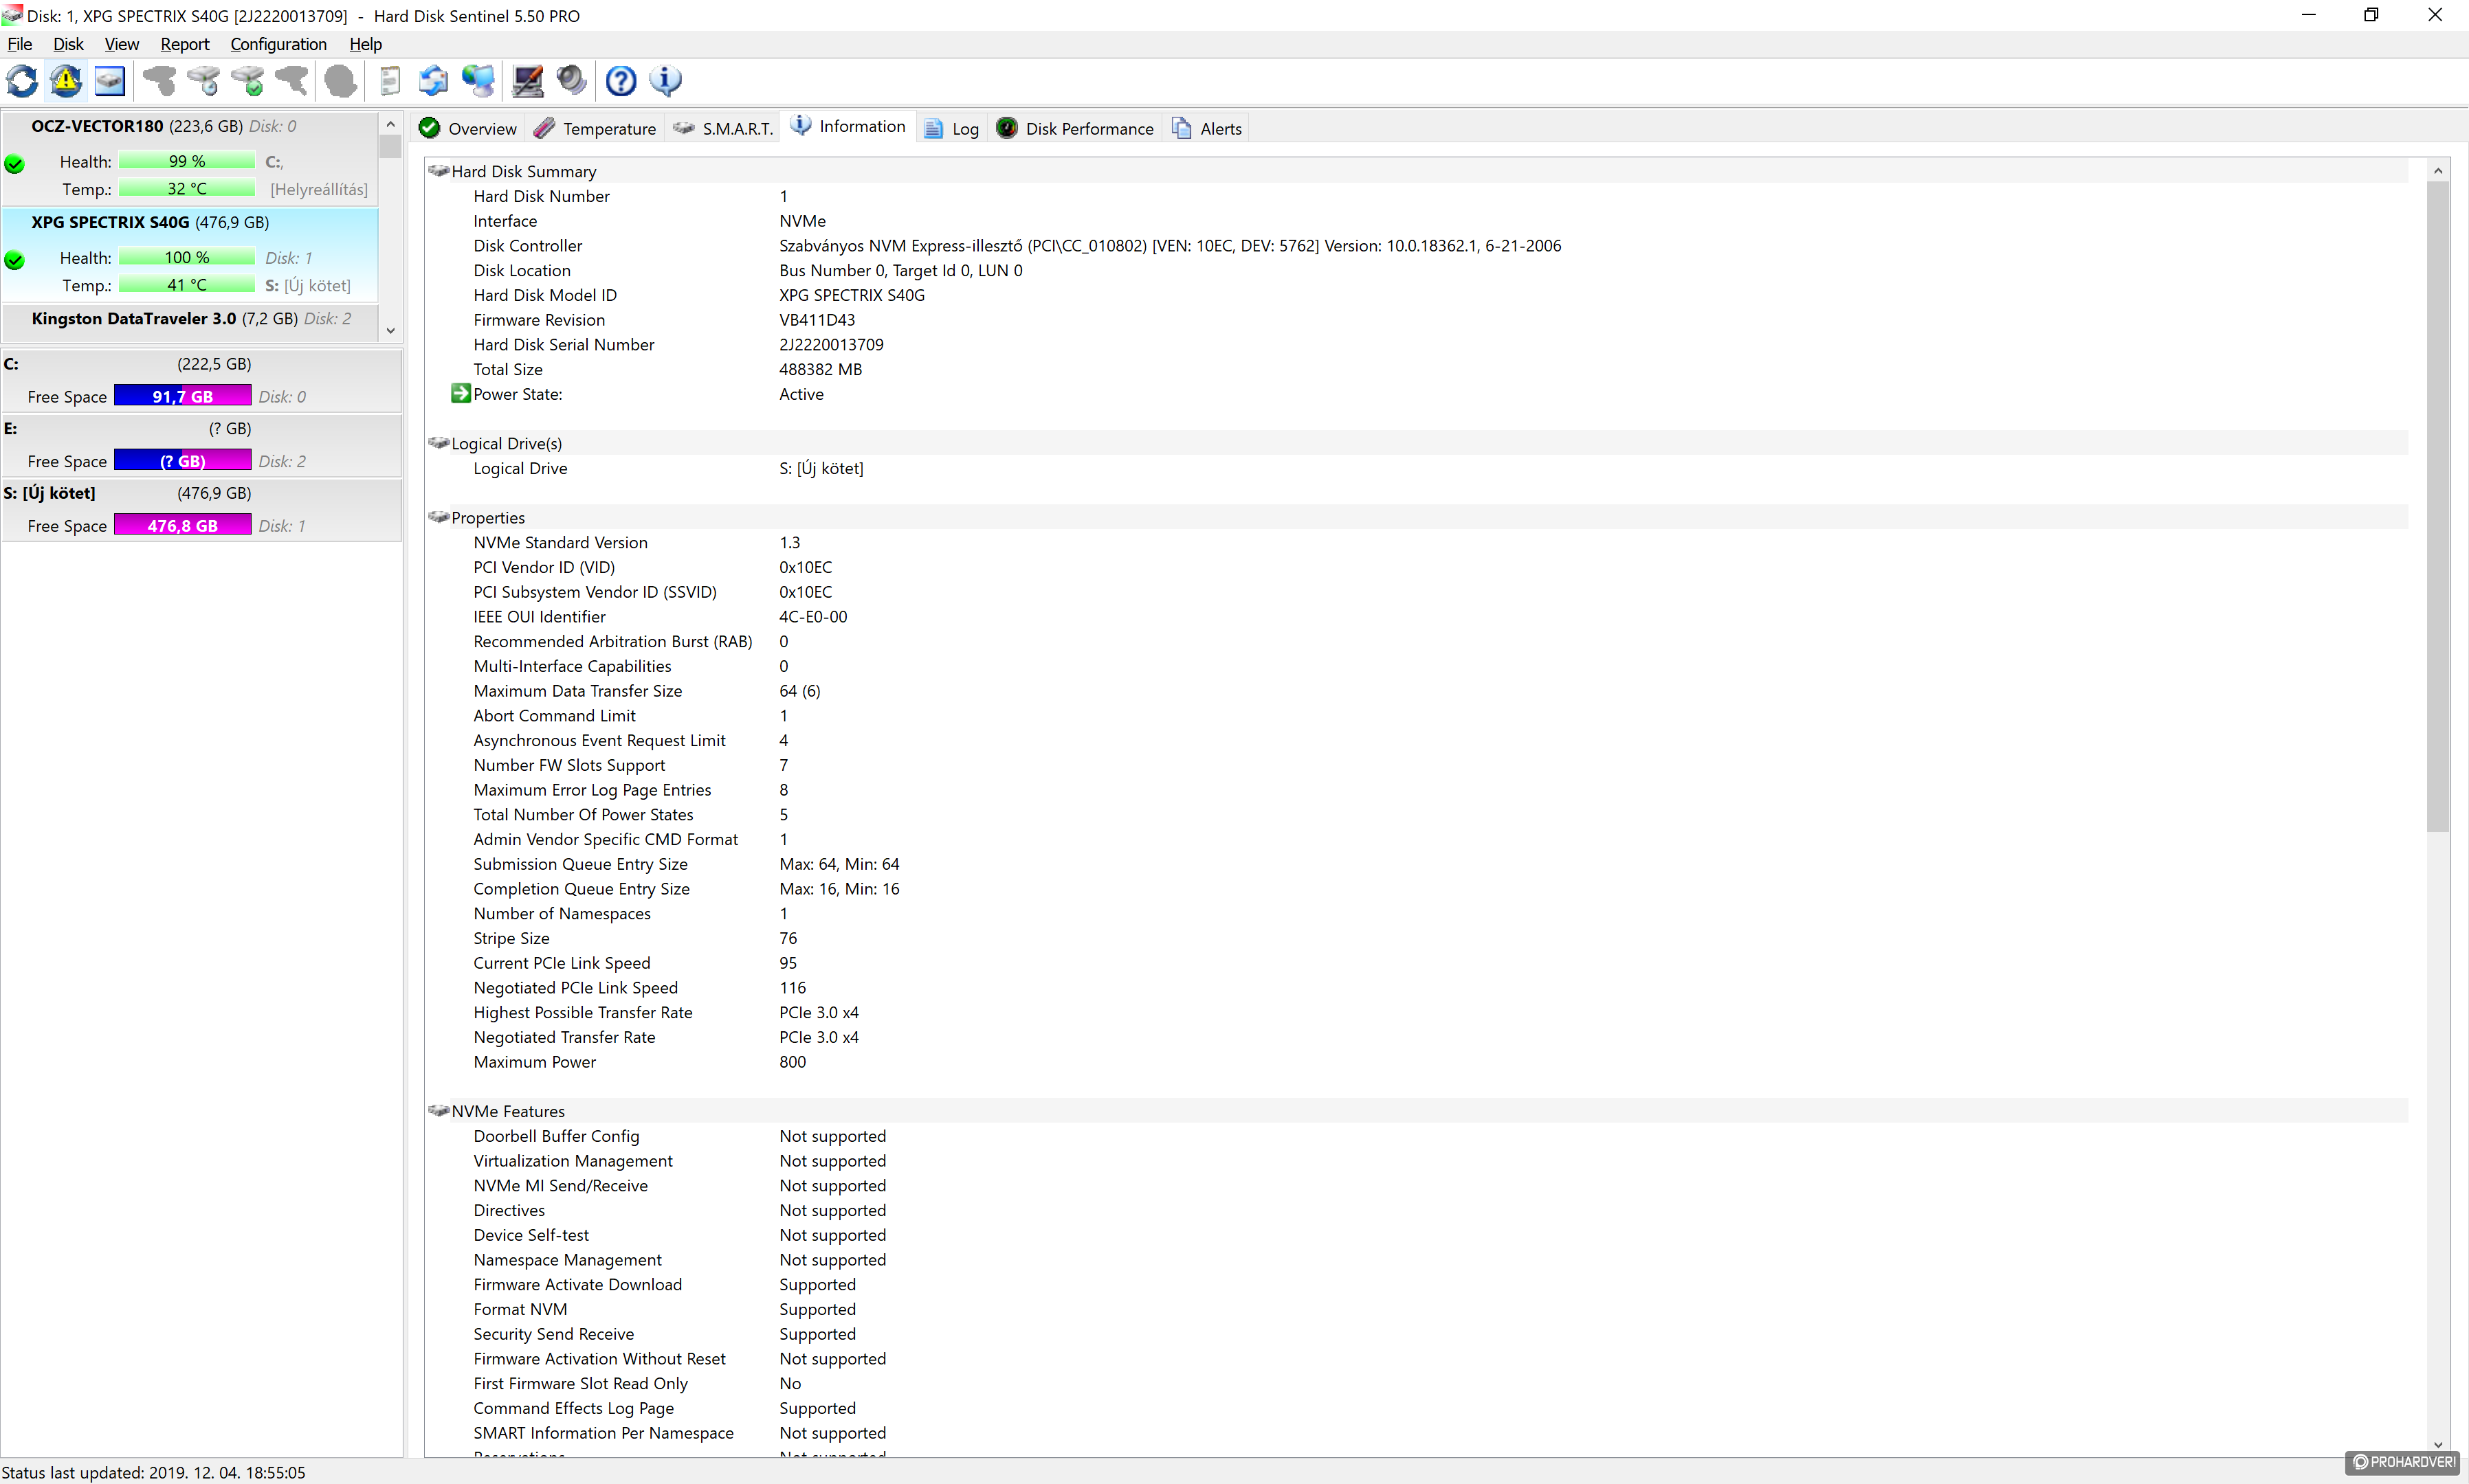The image size is (2469, 1484).
Task: Click the grey round blob toolbar icon
Action: click(340, 81)
